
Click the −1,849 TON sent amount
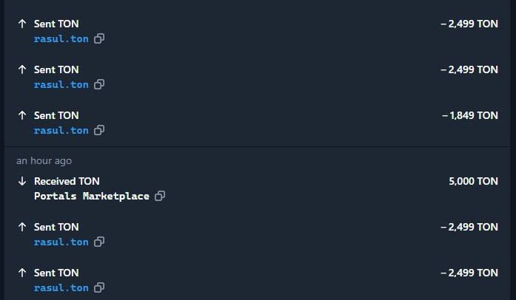pyautogui.click(x=470, y=115)
